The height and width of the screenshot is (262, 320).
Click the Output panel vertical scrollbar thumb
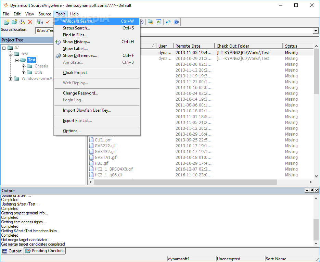click(316, 229)
